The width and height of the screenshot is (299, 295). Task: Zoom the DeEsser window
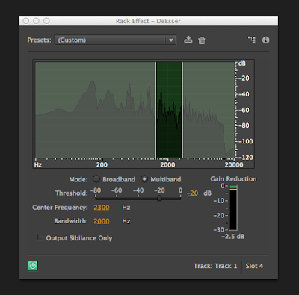(46, 21)
